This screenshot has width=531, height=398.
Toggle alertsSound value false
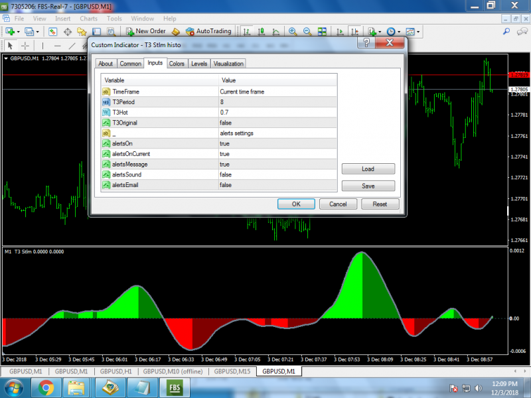click(x=277, y=174)
